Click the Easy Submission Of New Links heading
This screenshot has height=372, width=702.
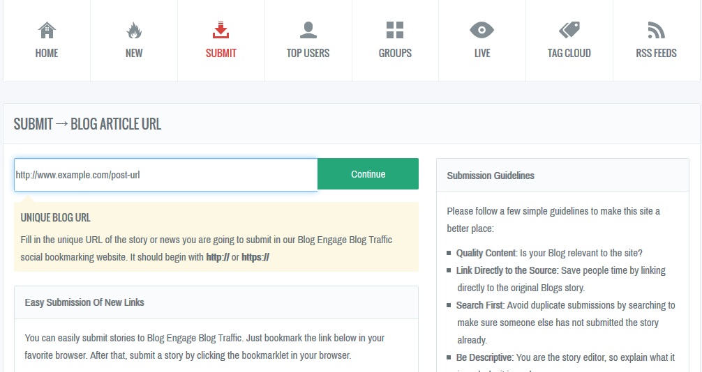[x=84, y=302]
